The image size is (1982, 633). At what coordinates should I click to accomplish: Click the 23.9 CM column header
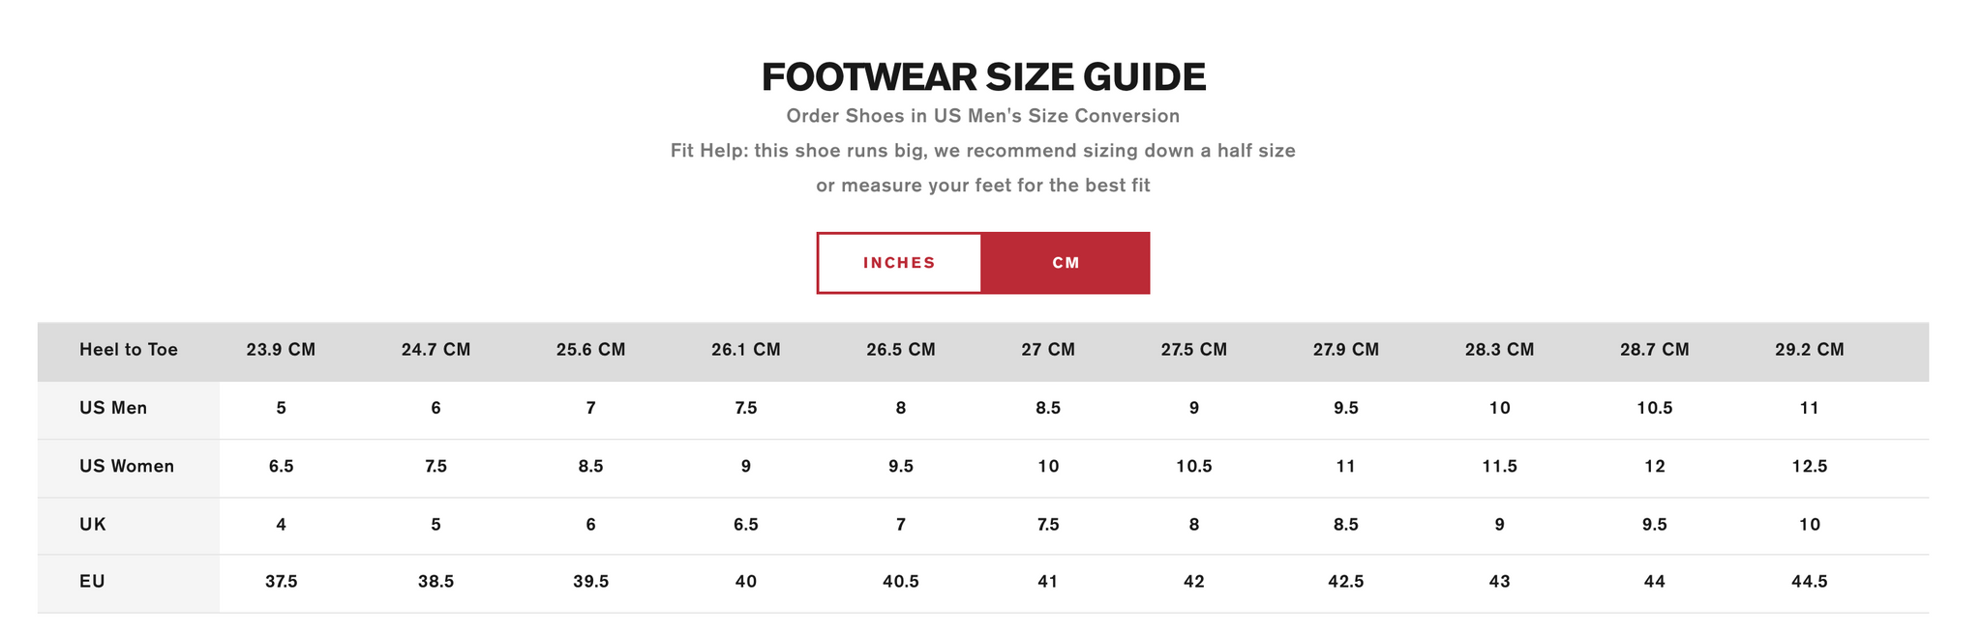pyautogui.click(x=281, y=350)
